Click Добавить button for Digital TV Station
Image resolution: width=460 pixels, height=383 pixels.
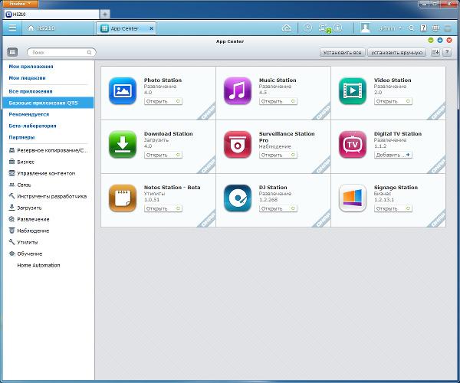click(x=393, y=155)
